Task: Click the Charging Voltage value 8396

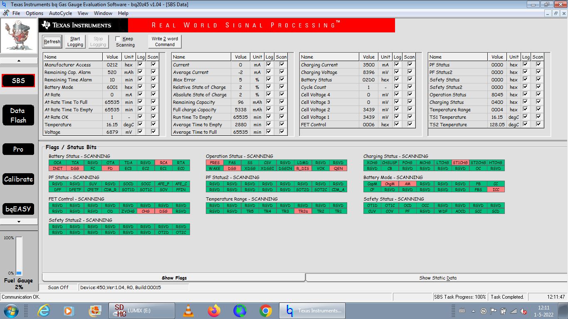Action: (x=368, y=72)
